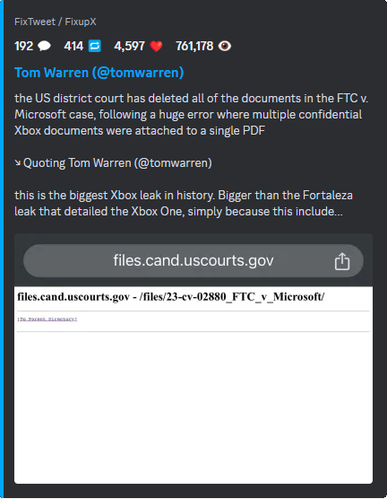Image resolution: width=387 pixels, height=499 pixels.
Task: Click the 23-cv-02880_FTC_v_Microsoft directory heading
Action: click(171, 296)
